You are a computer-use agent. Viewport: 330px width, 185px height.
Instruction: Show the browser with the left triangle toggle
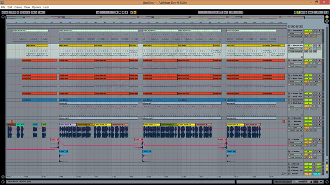point(3,17)
